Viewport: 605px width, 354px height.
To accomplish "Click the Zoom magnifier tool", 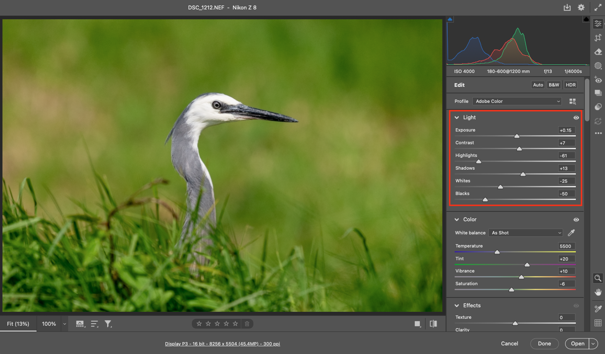I will pos(598,278).
